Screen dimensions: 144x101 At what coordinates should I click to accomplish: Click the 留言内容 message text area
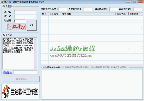coord(19,53)
